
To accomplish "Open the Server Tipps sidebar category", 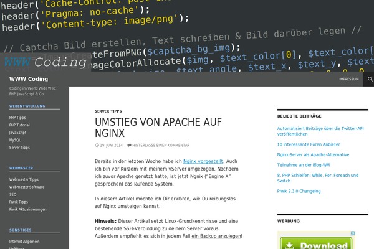I will point(19,148).
